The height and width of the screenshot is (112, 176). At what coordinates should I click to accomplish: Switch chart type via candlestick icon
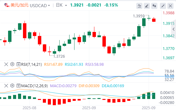(x=154, y=6)
